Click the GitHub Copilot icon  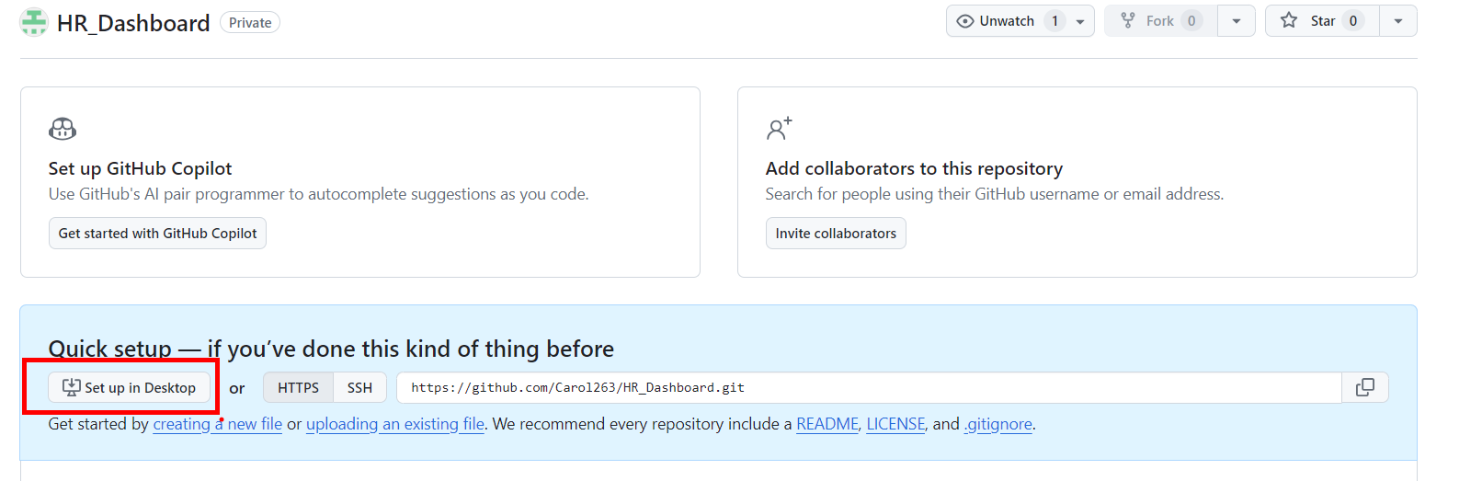click(63, 129)
